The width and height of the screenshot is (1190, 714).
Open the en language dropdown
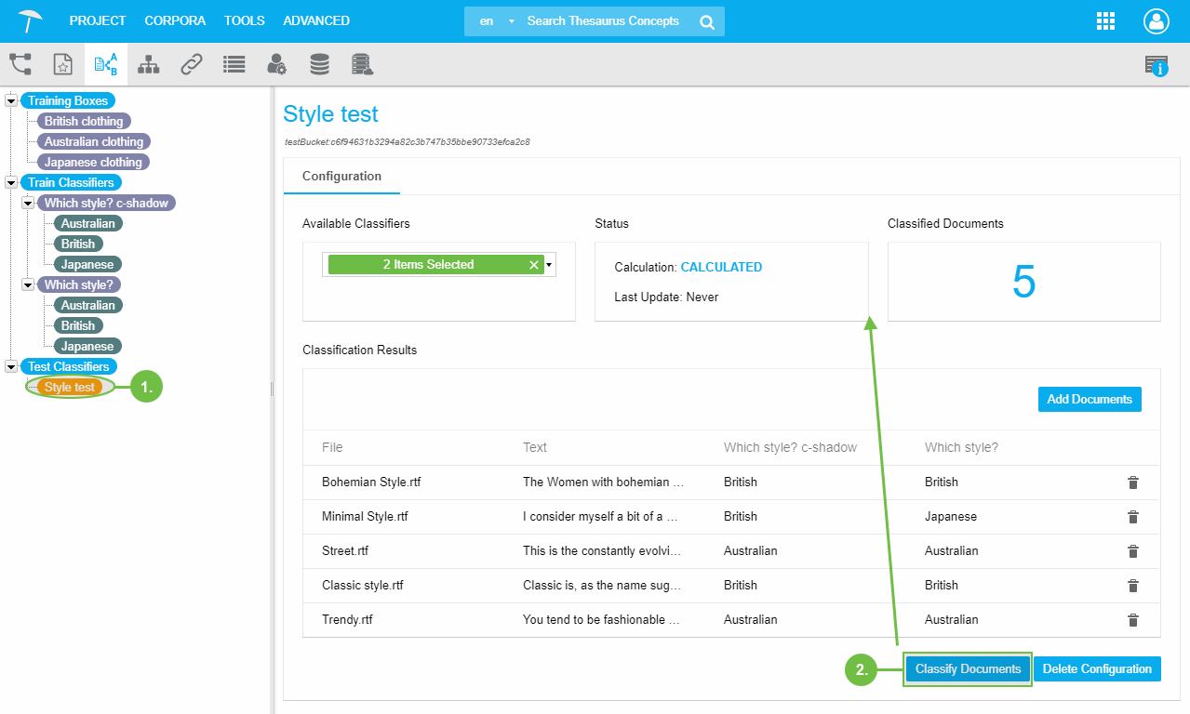click(493, 21)
